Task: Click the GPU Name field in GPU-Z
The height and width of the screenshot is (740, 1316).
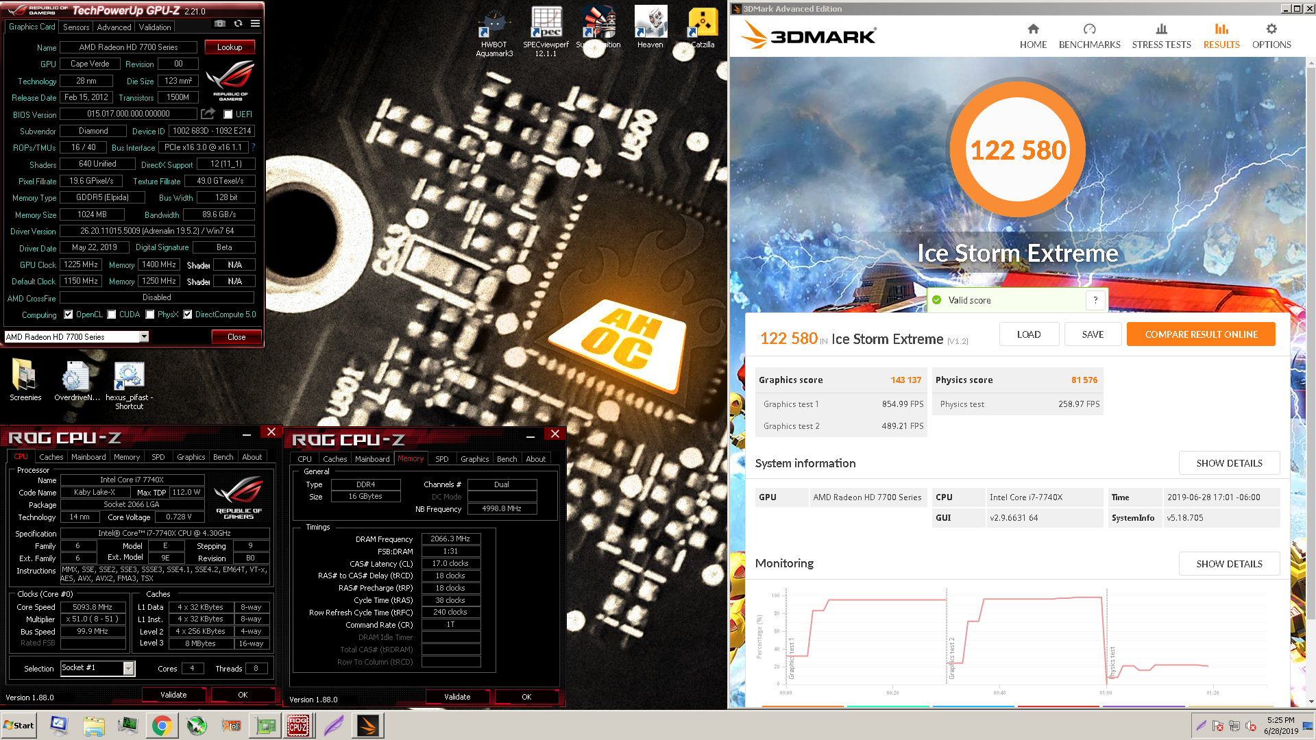Action: (128, 47)
